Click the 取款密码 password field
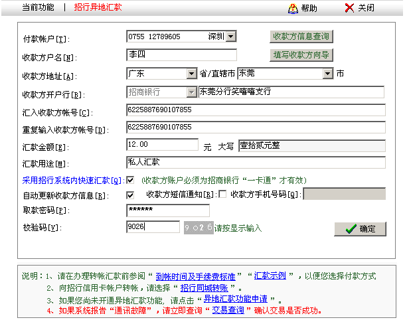The height and width of the screenshot is (322, 407). tap(167, 210)
